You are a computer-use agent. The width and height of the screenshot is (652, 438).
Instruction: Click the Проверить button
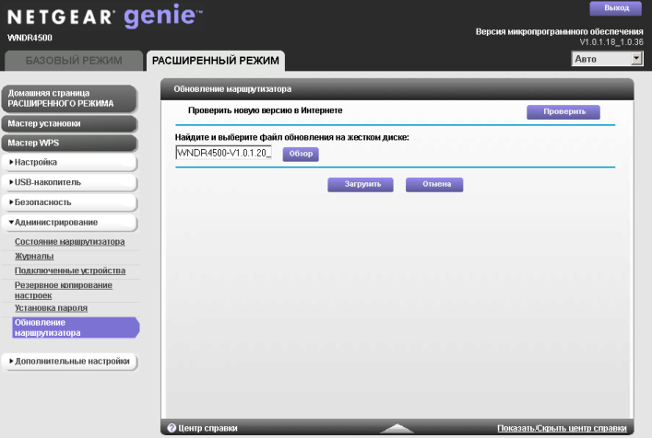tap(563, 111)
